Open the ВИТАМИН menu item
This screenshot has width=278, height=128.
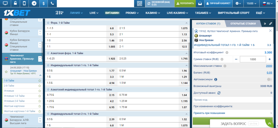(112, 13)
